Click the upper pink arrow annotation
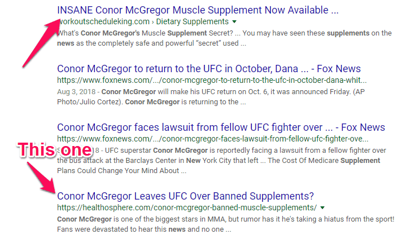 pos(41,43)
